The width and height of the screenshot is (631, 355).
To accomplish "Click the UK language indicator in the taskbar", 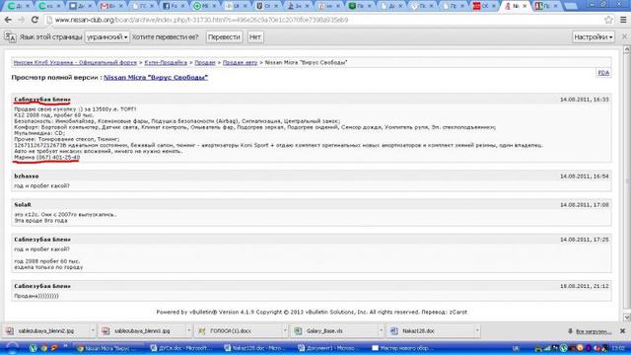I will (x=516, y=348).
